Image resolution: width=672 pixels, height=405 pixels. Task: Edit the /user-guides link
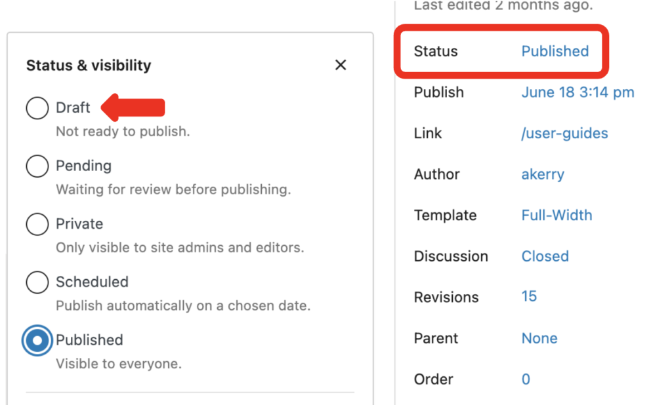click(564, 134)
